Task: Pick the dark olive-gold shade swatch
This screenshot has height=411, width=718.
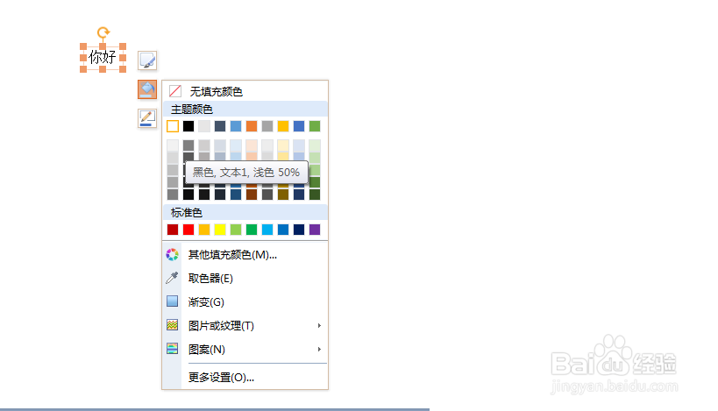Action: [283, 194]
